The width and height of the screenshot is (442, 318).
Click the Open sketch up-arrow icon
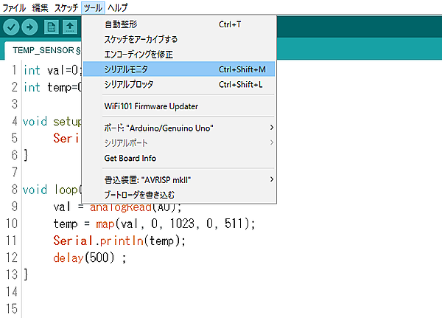[x=70, y=27]
